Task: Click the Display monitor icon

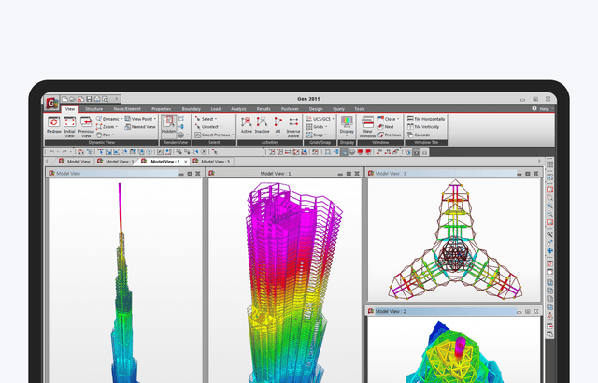Action: (x=347, y=122)
